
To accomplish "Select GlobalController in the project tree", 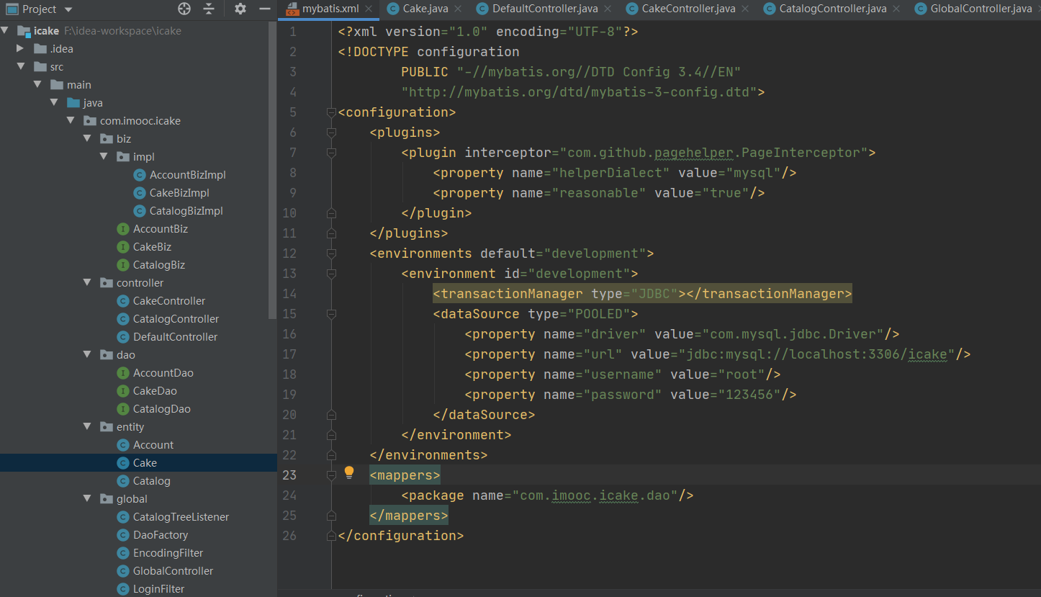I will [173, 571].
